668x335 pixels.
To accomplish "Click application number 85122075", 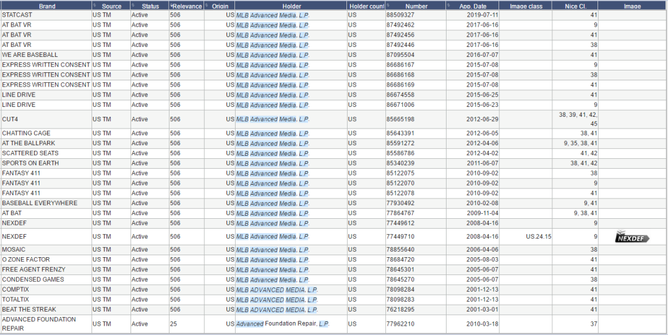I will [x=400, y=173].
